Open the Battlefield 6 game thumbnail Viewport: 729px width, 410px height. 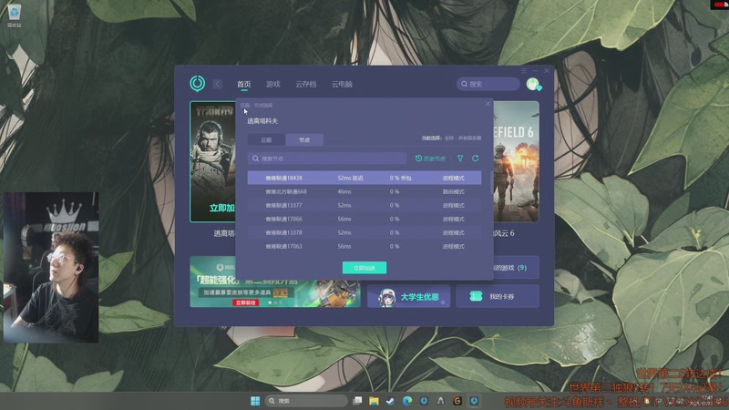516,161
